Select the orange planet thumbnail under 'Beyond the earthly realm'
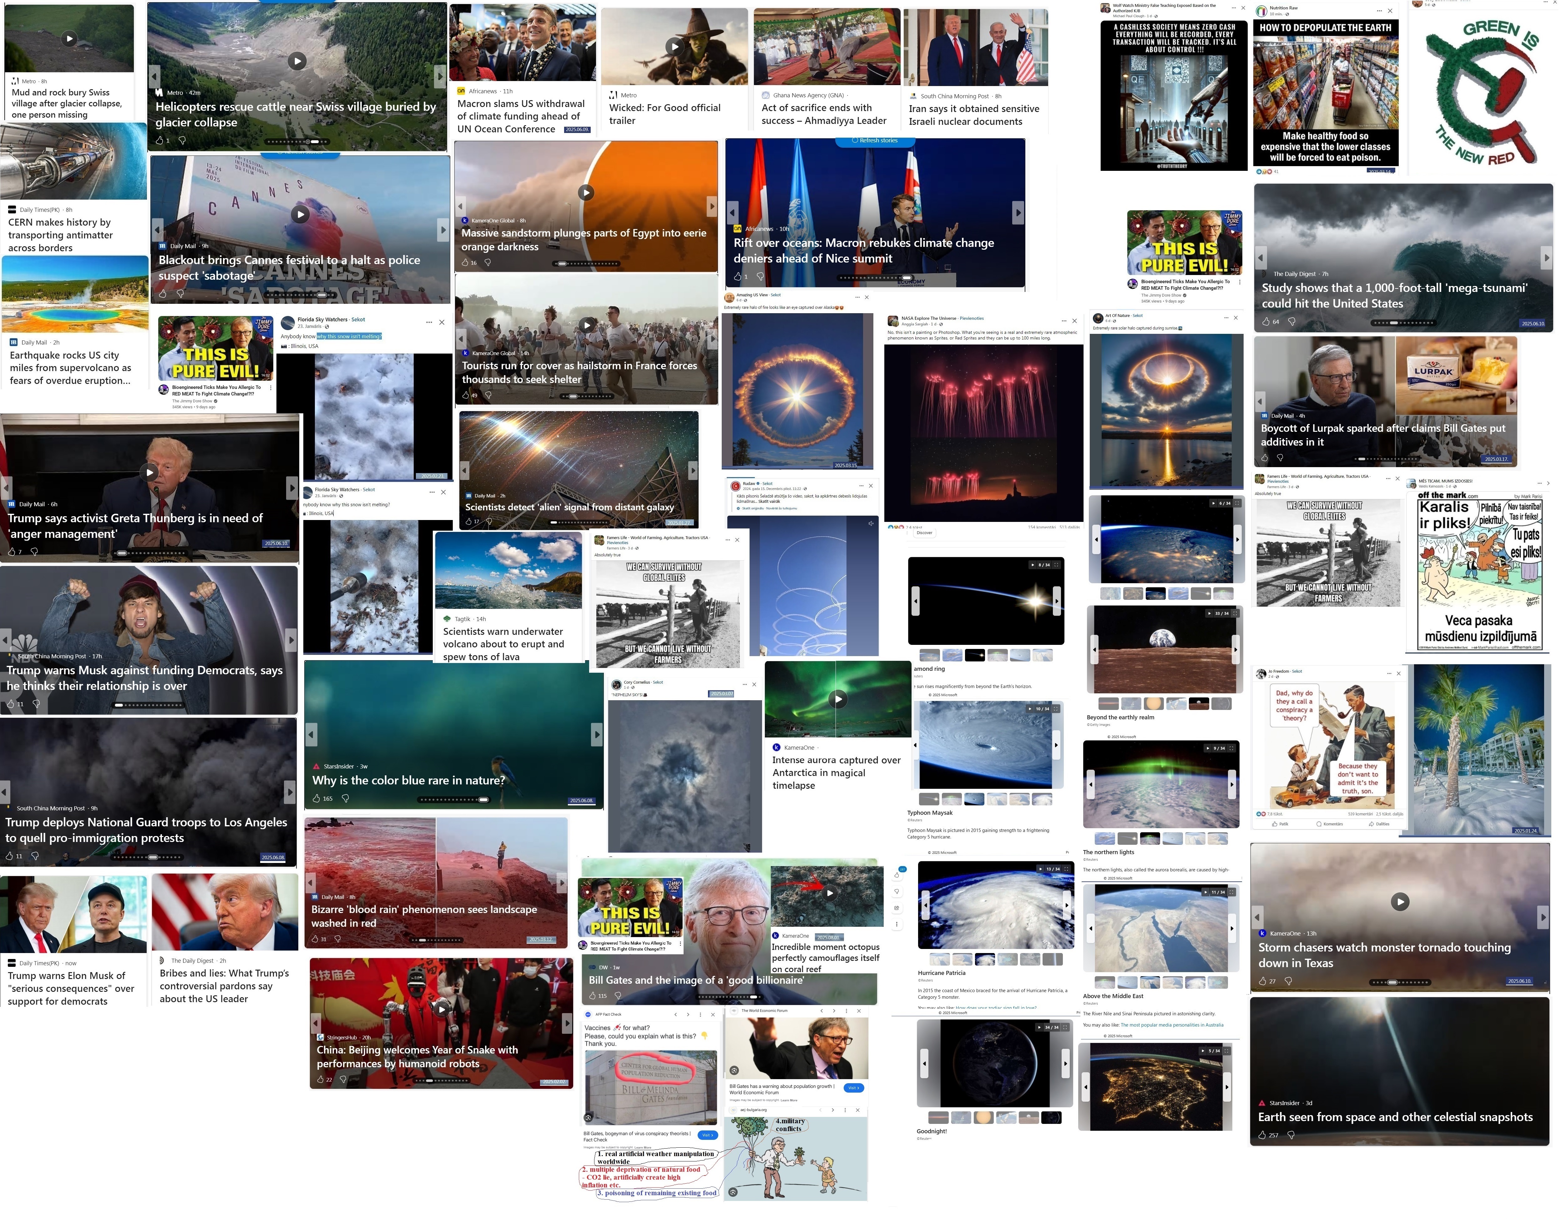1561x1219 pixels. pos(1154,703)
